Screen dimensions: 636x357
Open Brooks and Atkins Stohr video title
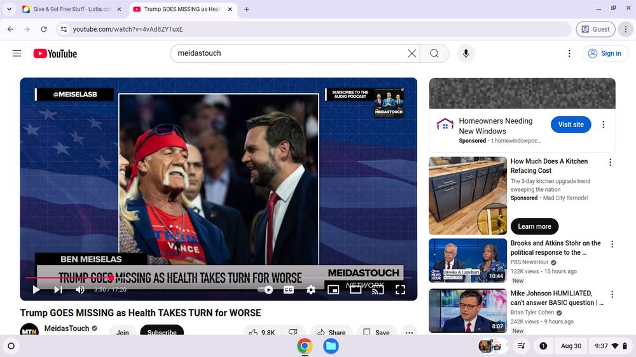point(555,248)
